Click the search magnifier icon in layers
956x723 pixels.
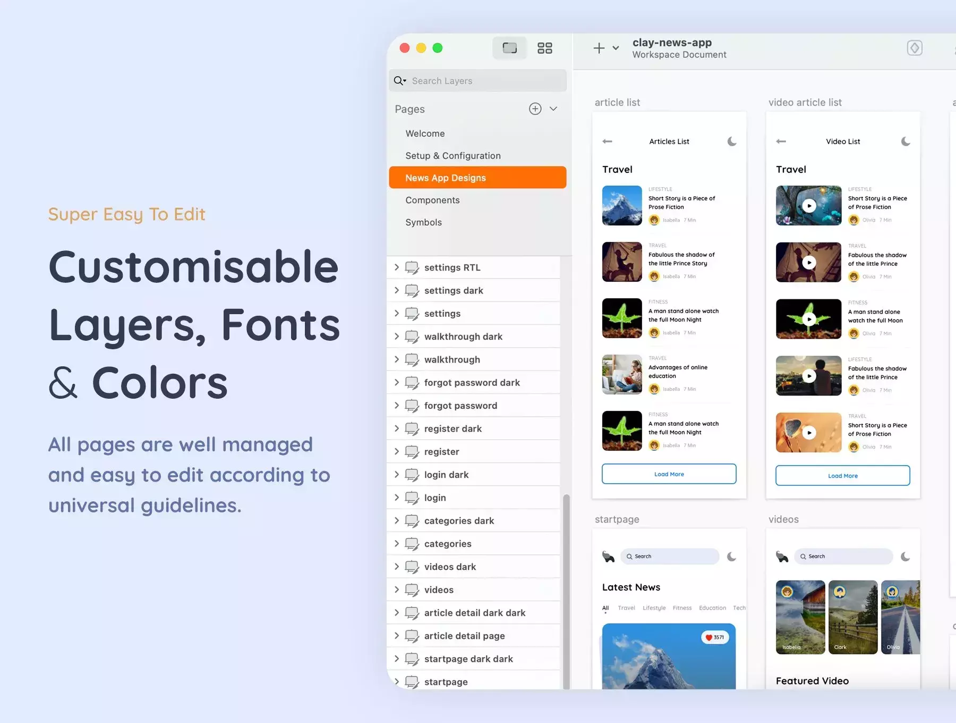[x=399, y=81]
